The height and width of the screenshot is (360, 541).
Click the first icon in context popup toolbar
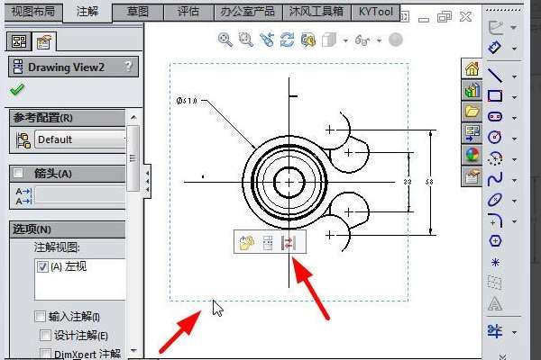[x=246, y=242]
